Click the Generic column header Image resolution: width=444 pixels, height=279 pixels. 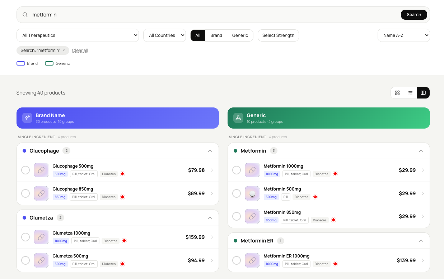click(x=329, y=118)
